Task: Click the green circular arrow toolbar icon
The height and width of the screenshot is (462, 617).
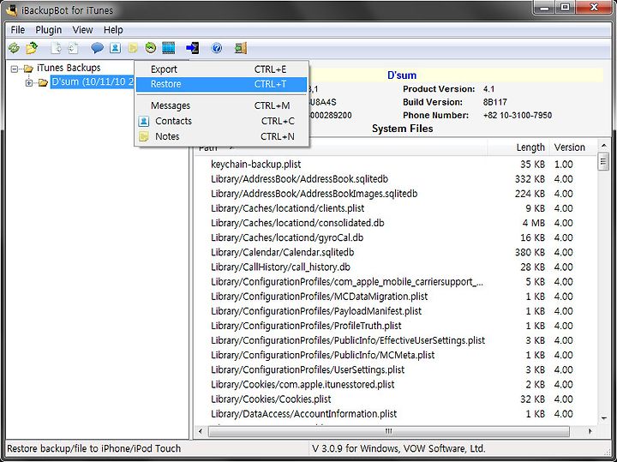Action: point(150,48)
